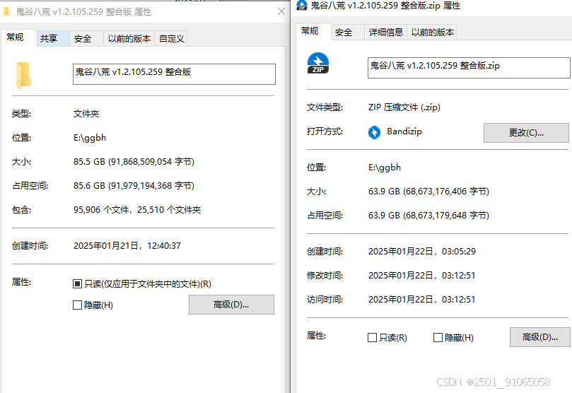Click the title bar ZIP icon in zip window

coord(302,5)
